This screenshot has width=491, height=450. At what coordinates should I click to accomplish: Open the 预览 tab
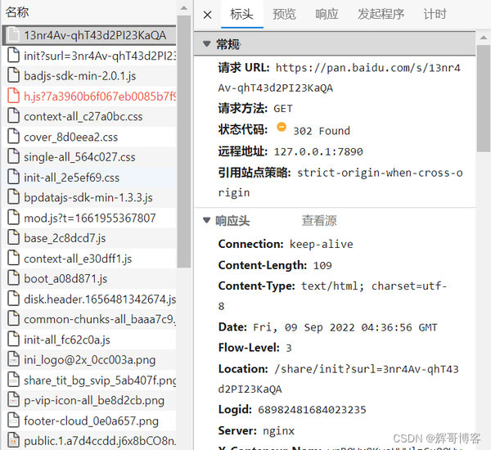point(284,15)
